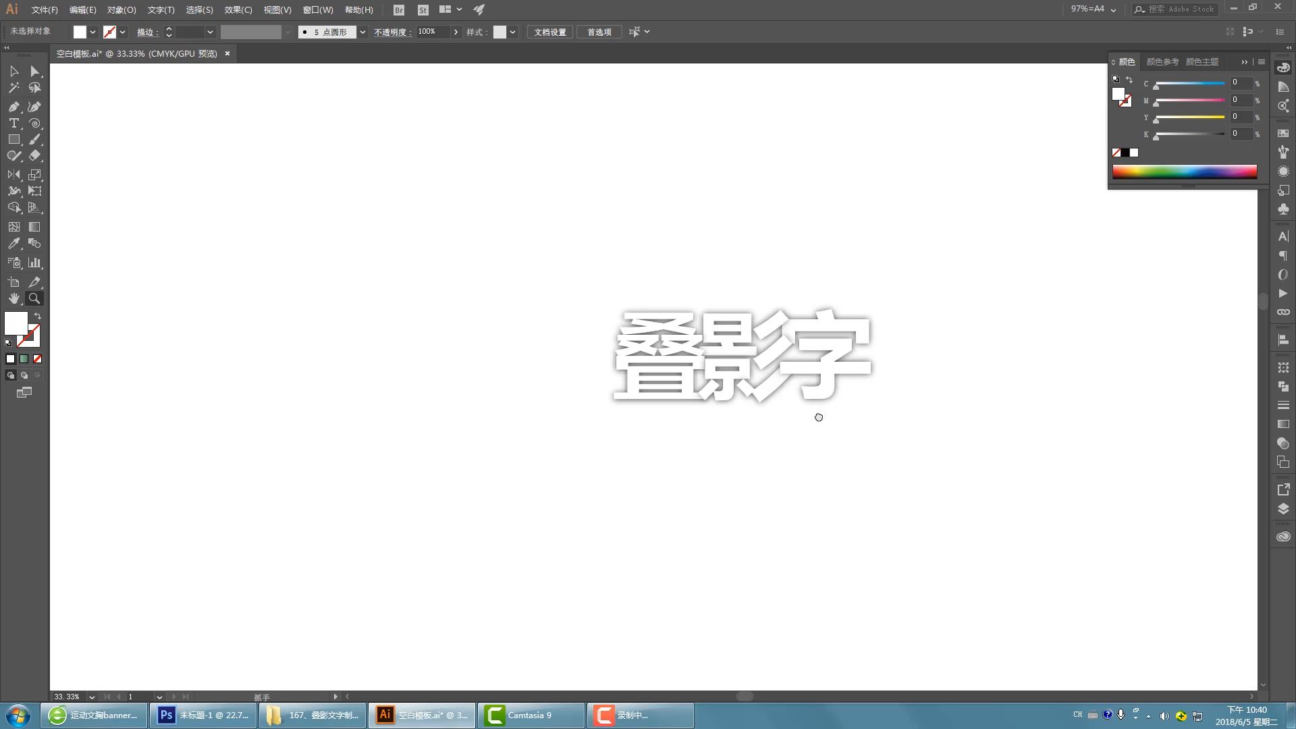Image resolution: width=1296 pixels, height=729 pixels.
Task: Select the Pen tool
Action: coord(13,107)
